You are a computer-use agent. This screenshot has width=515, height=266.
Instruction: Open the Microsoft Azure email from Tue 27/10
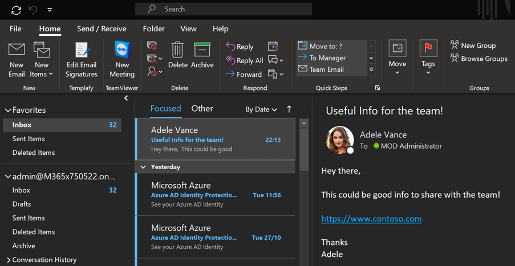216,237
